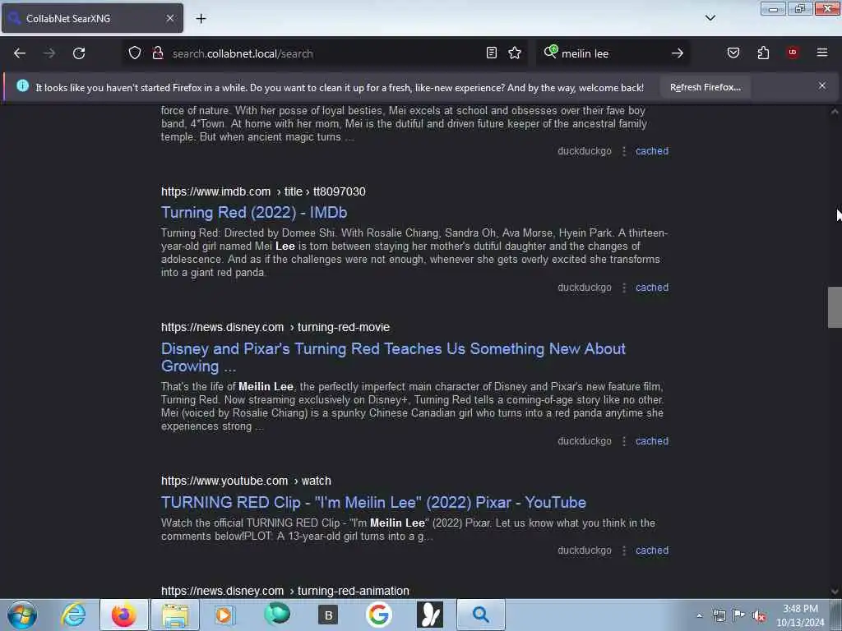The height and width of the screenshot is (631, 842).
Task: Open the media player taskbar icon
Action: [x=225, y=615]
